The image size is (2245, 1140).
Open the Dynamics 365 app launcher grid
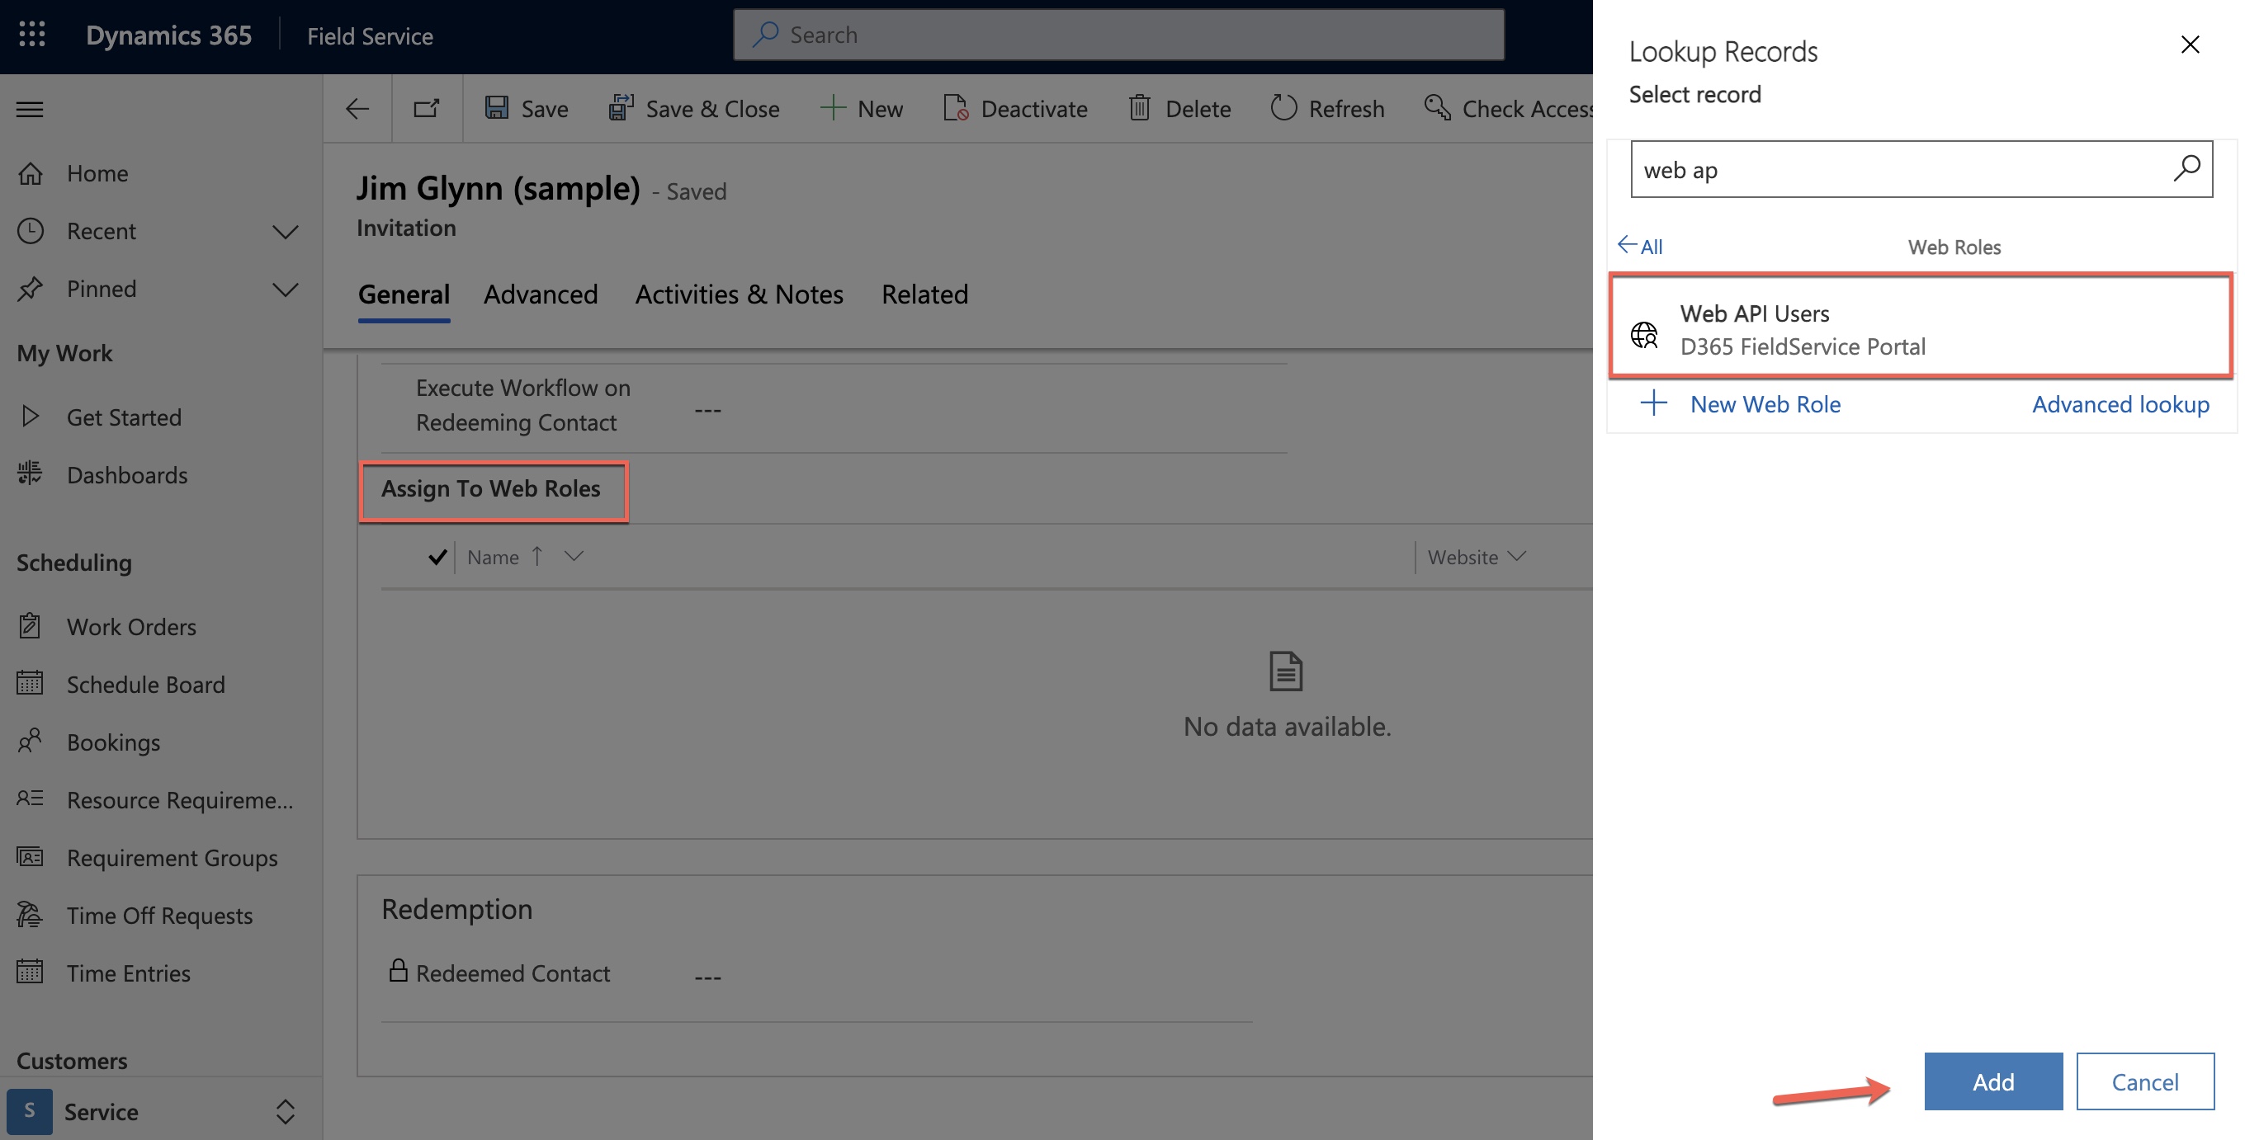click(x=32, y=35)
